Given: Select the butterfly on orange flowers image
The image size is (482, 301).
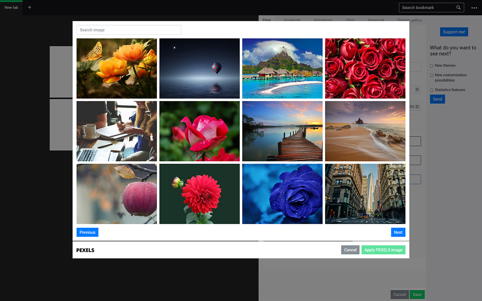Looking at the screenshot, I should [117, 68].
